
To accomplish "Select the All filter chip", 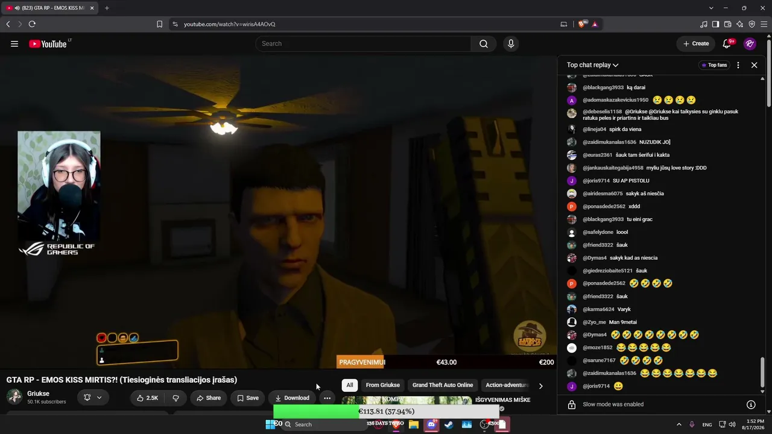I will click(x=350, y=385).
